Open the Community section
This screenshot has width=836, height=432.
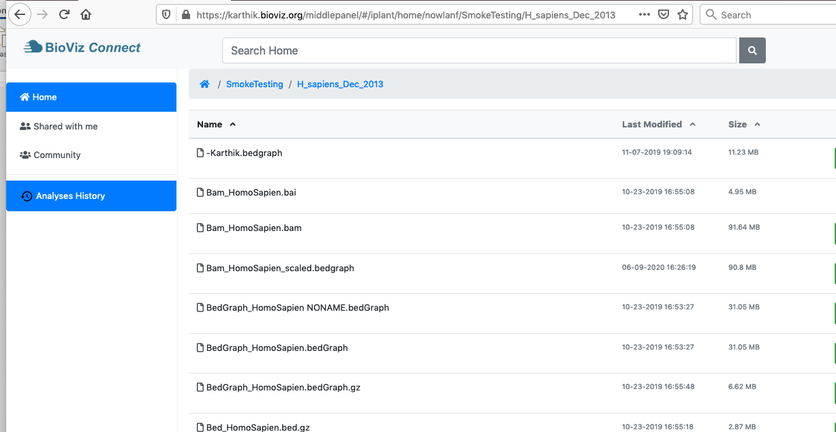(57, 155)
